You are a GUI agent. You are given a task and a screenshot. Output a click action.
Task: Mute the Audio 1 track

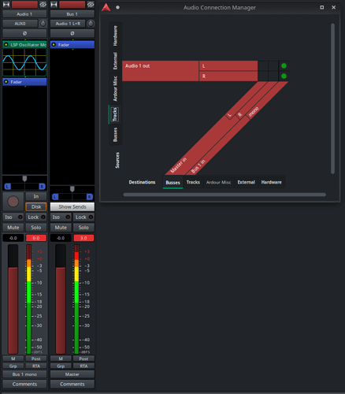(x=13, y=228)
